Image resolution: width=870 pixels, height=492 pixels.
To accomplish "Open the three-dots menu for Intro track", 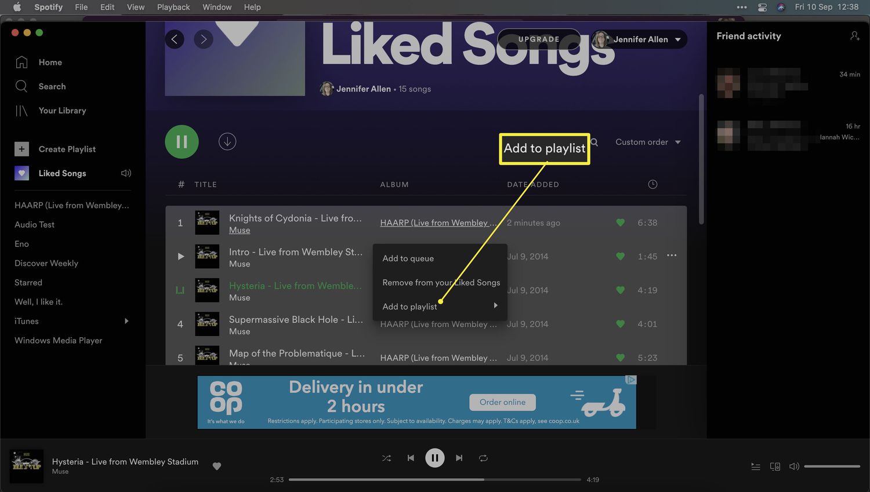I will pyautogui.click(x=672, y=256).
